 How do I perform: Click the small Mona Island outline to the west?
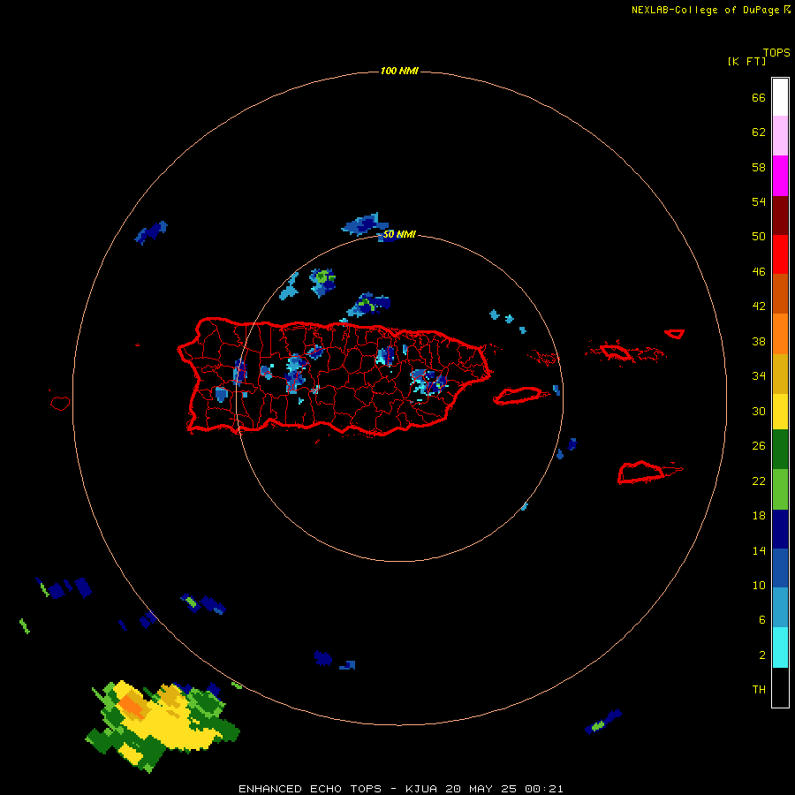point(60,404)
